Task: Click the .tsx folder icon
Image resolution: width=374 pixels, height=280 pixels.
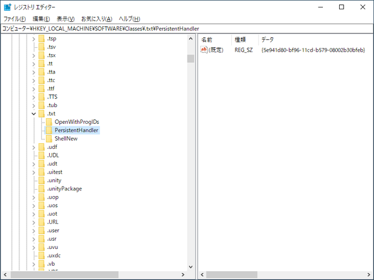Action: (x=42, y=55)
